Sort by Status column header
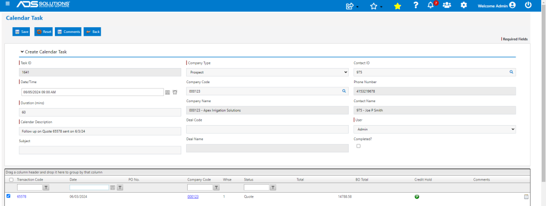Viewport: 546px width, 206px height. tap(248, 179)
